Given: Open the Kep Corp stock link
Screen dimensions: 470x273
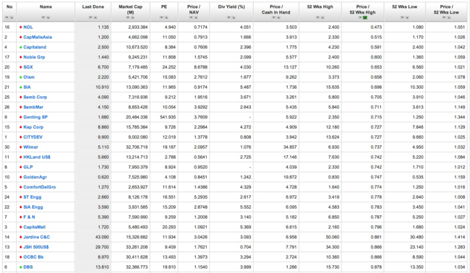Looking at the screenshot, I should [33, 127].
